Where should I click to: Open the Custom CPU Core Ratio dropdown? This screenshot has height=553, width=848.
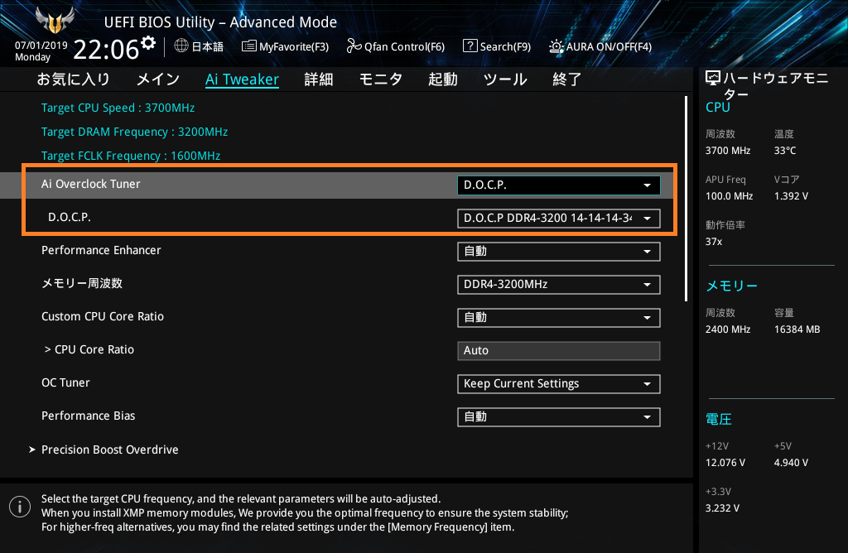pyautogui.click(x=559, y=317)
